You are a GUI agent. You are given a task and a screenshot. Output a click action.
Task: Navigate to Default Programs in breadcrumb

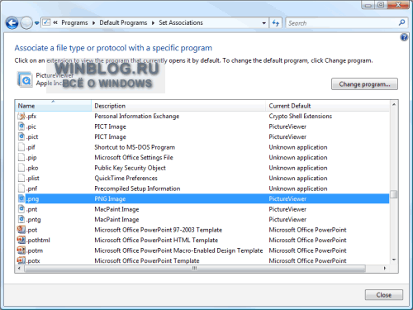[x=123, y=22]
